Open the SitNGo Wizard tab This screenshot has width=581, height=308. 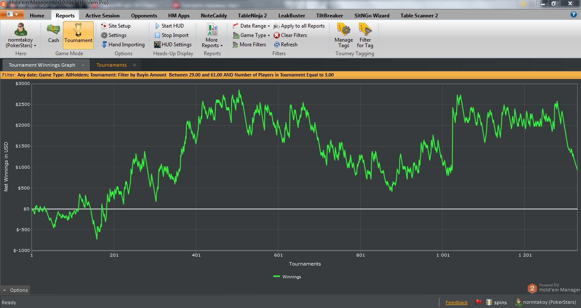click(x=372, y=16)
